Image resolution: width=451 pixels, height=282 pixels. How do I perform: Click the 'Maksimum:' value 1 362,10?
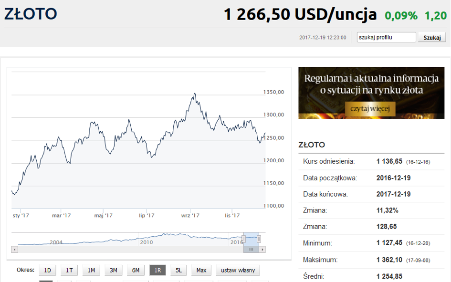[x=389, y=260]
